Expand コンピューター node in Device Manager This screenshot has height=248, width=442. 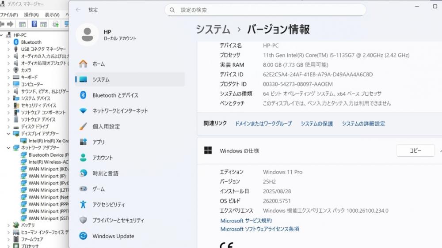point(8,84)
